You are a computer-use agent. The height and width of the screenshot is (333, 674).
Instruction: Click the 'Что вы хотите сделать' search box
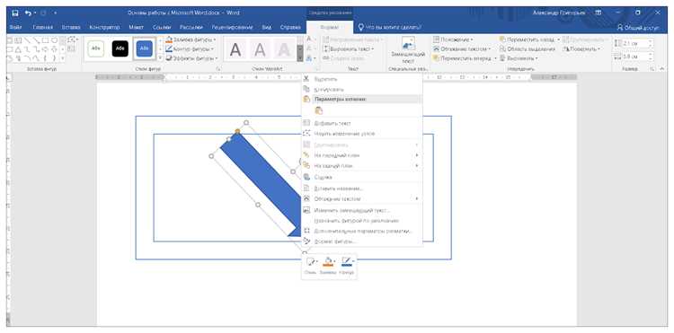[389, 28]
